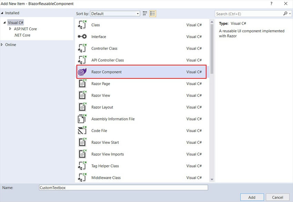The image size is (293, 202).
Task: Select the Online category
Action: pyautogui.click(x=11, y=45)
